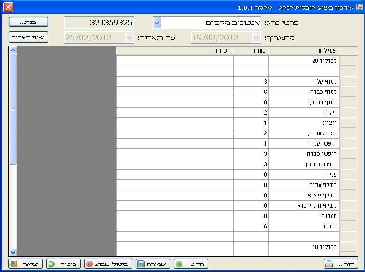The height and width of the screenshot is (272, 365).
Task: Open the from-date 19/02/2012 dropdown
Action: 256,38
